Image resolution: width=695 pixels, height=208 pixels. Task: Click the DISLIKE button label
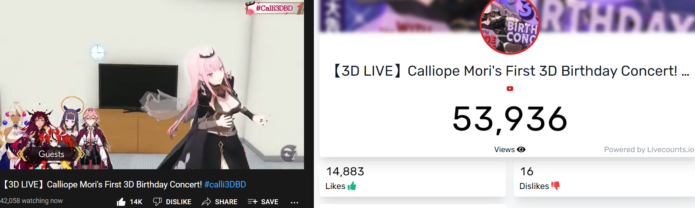pyautogui.click(x=179, y=202)
